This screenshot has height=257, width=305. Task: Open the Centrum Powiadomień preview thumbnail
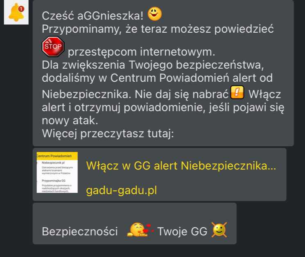[x=57, y=172]
